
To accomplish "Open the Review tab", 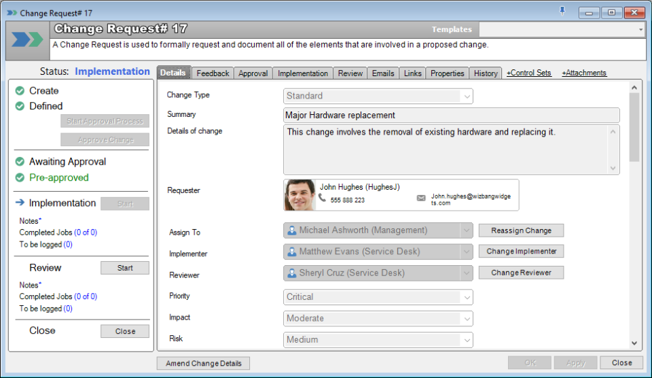I will pyautogui.click(x=350, y=73).
